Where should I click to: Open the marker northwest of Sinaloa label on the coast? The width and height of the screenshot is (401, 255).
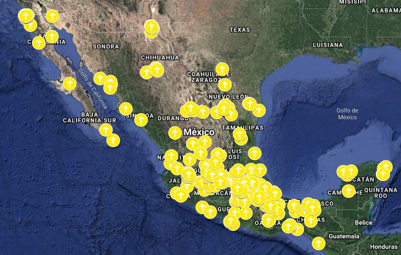point(126,109)
